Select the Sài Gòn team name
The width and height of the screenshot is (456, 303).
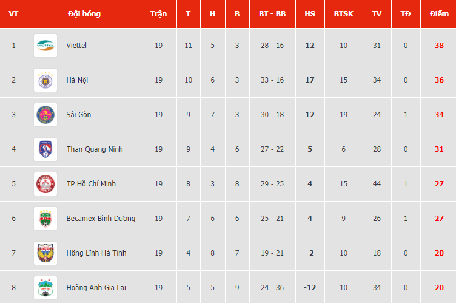point(78,115)
